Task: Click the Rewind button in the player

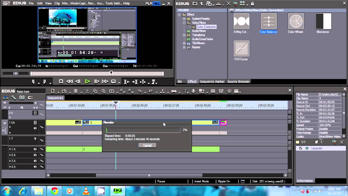Action: pos(69,81)
